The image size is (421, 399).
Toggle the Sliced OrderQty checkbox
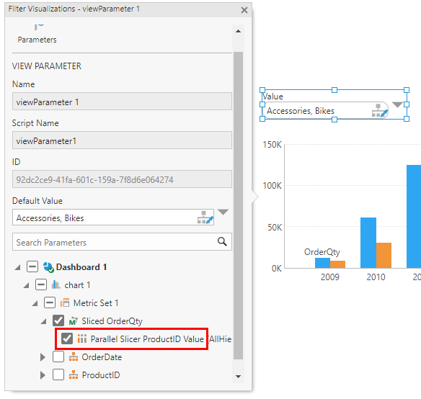tap(58, 320)
